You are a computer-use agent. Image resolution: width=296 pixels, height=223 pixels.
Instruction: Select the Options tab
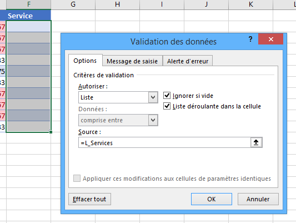click(85, 61)
